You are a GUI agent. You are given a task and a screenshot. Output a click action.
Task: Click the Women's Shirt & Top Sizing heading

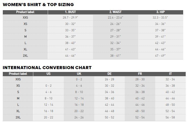pyautogui.click(x=38, y=5)
